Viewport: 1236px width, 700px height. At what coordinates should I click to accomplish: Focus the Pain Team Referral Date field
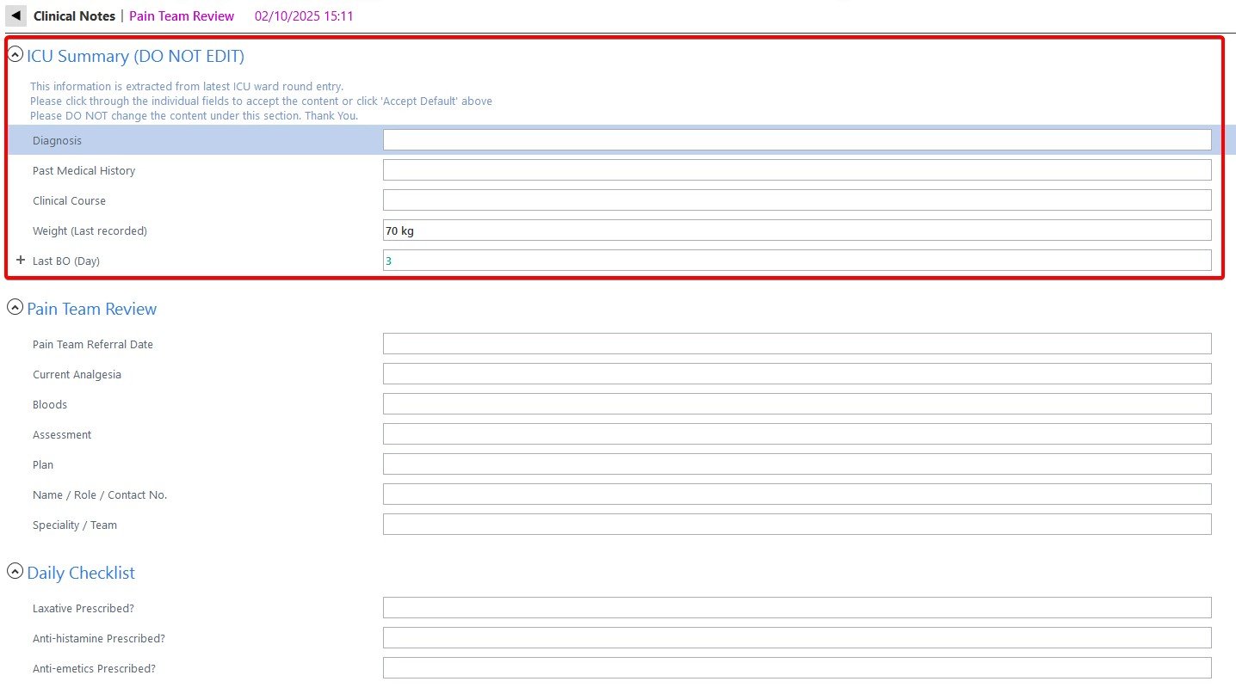coord(796,344)
